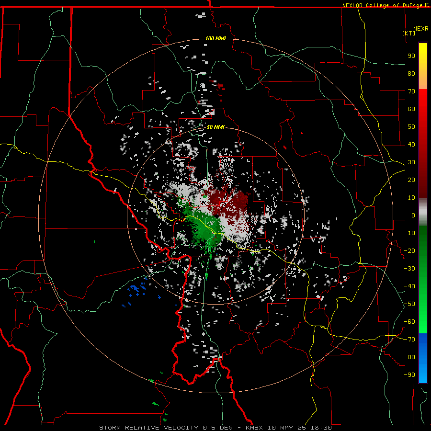This screenshot has width=431, height=431.
Task: Select the -70 legend value
Action: pos(409,340)
